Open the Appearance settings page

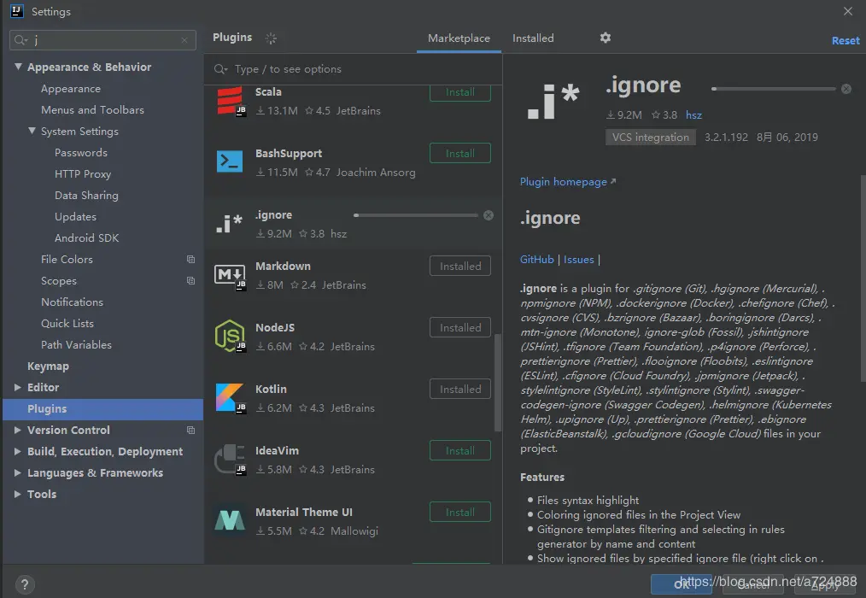click(x=71, y=89)
